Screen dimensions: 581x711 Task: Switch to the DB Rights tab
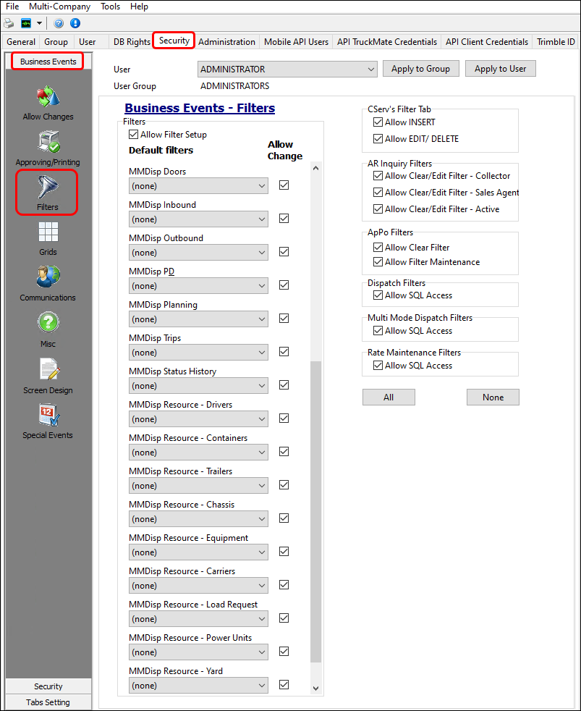tap(131, 42)
